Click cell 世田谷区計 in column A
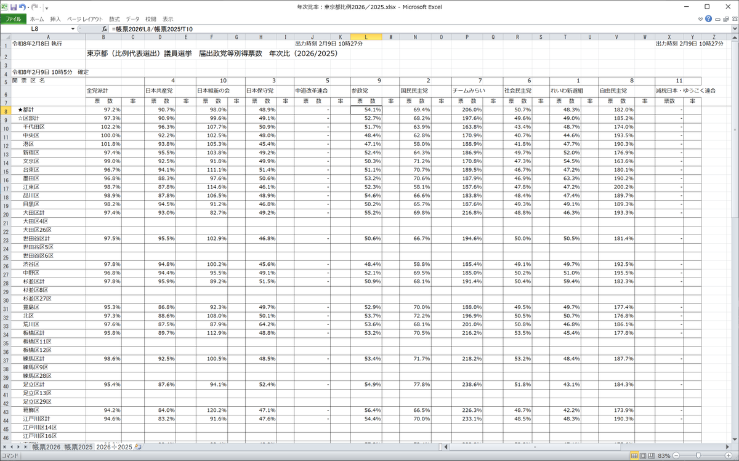 [x=48, y=238]
